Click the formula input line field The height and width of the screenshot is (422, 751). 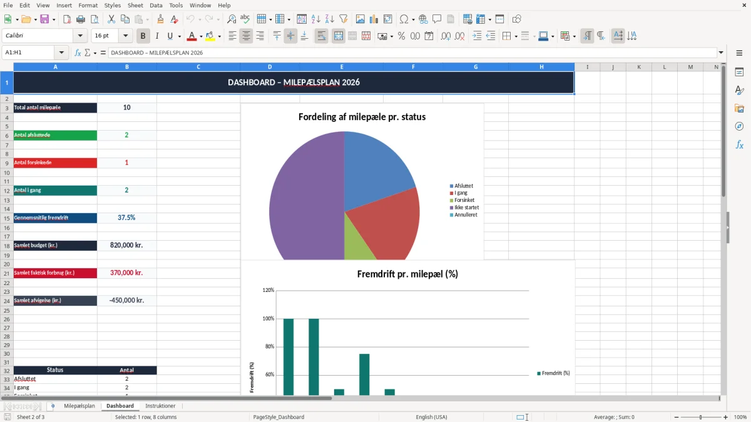[412, 53]
